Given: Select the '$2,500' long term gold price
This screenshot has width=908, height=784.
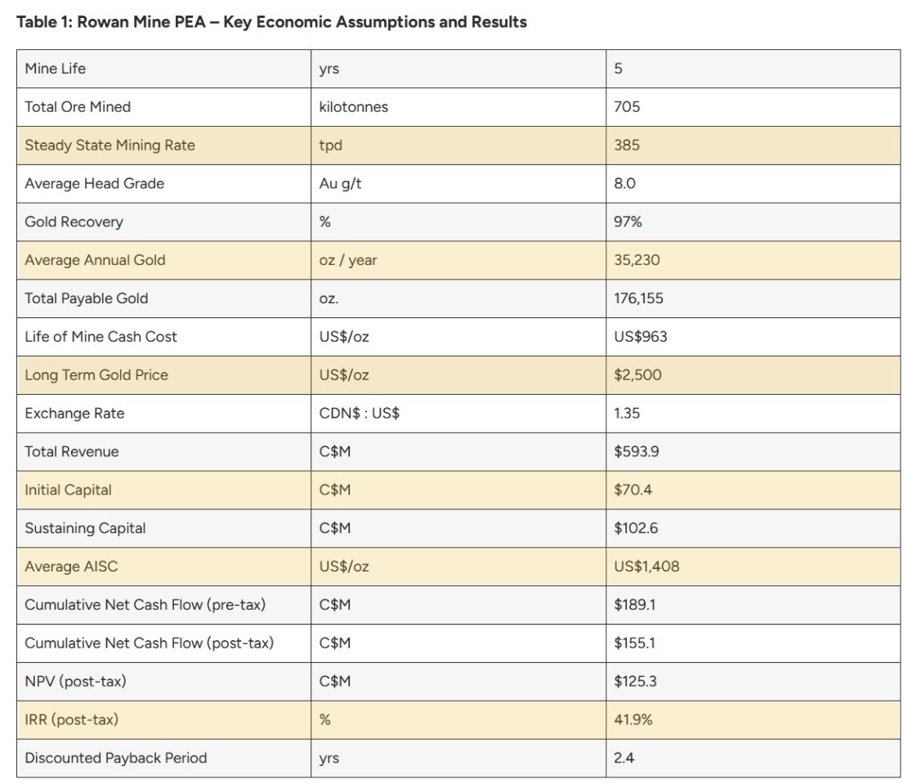Looking at the screenshot, I should click(x=637, y=375).
